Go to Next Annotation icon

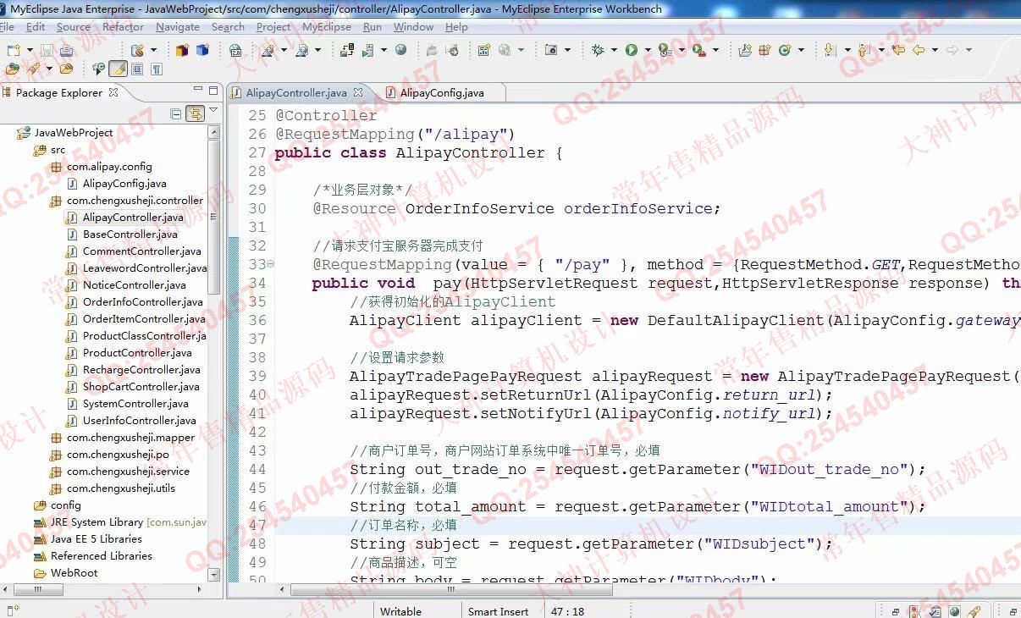tap(829, 50)
